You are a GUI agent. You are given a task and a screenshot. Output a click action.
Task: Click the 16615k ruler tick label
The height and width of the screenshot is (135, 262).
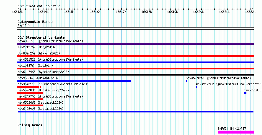(69, 12)
